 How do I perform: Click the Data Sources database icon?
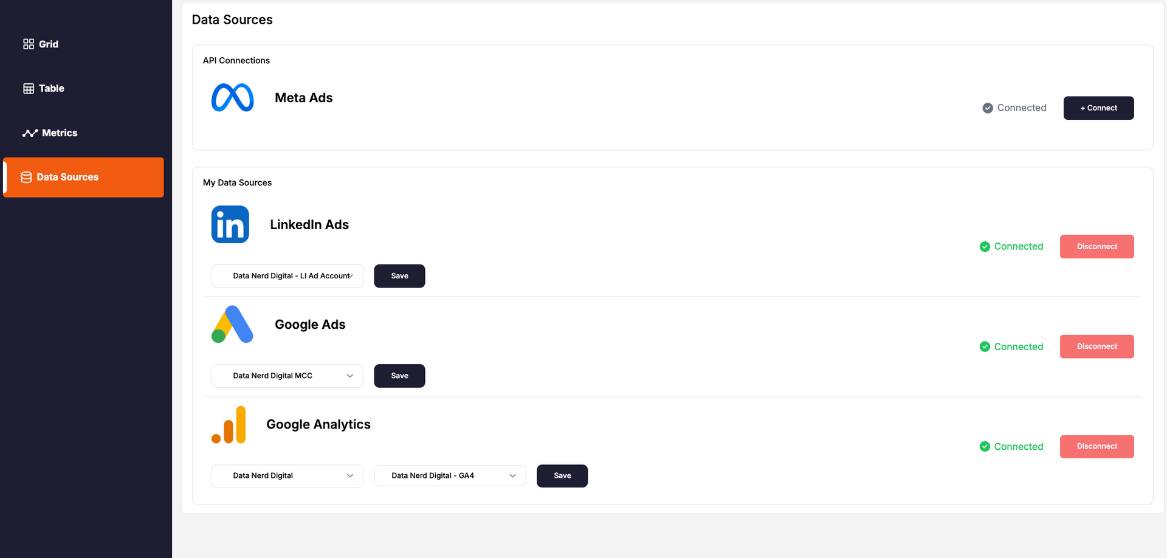coord(26,177)
